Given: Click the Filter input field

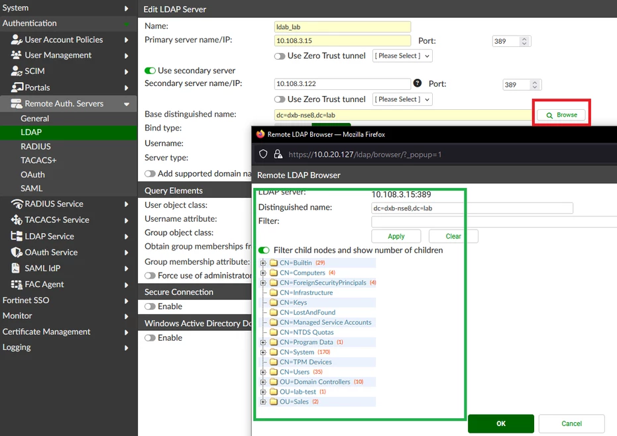Looking at the screenshot, I should [x=494, y=222].
